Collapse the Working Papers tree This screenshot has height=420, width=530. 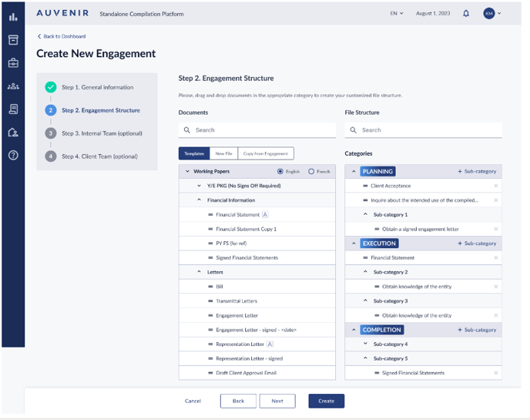click(187, 171)
